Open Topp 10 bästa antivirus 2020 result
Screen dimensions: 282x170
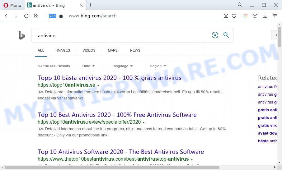(109, 78)
